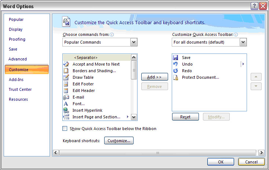Click the Protect Document lock icon

175,77
